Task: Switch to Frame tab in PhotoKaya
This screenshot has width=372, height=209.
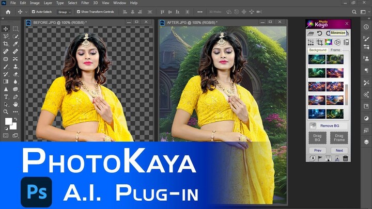Action: [335, 50]
